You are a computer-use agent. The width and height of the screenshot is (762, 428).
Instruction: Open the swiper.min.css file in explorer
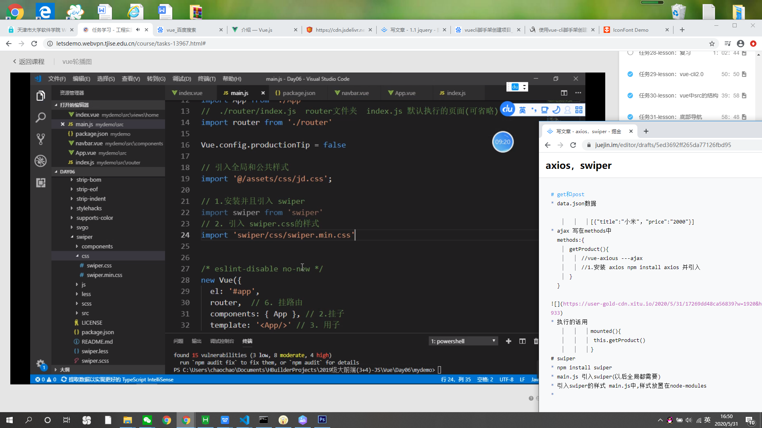(104, 275)
